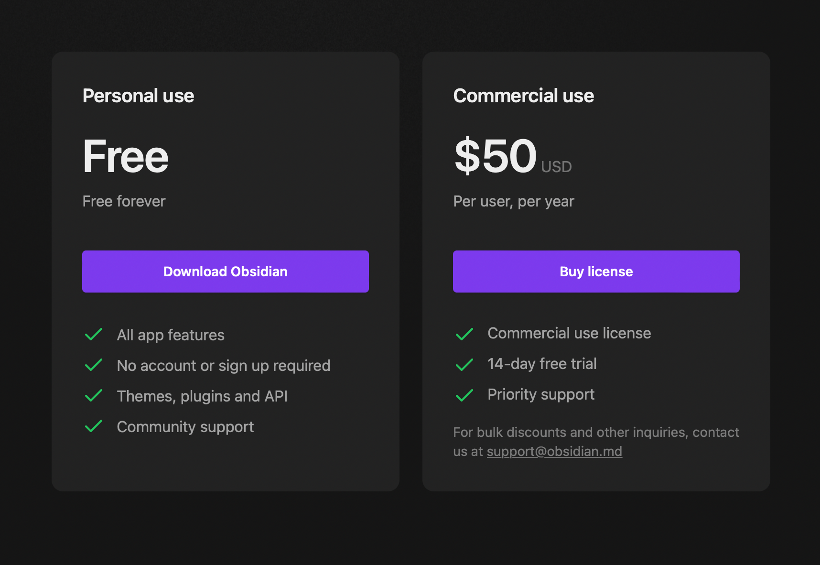
Task: Click the Download Obsidian button
Action: [225, 272]
